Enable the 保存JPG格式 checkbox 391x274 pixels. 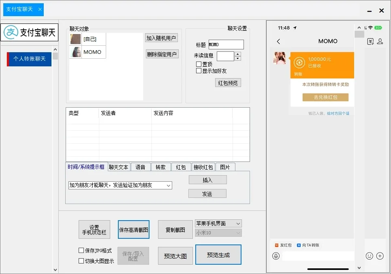click(81, 250)
